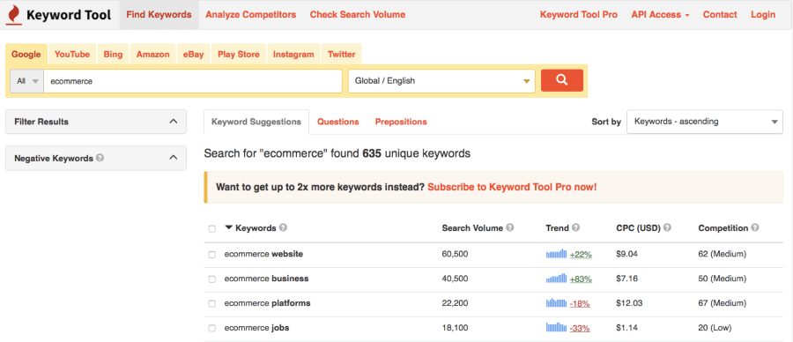
Task: Click the Login link
Action: [x=763, y=15]
